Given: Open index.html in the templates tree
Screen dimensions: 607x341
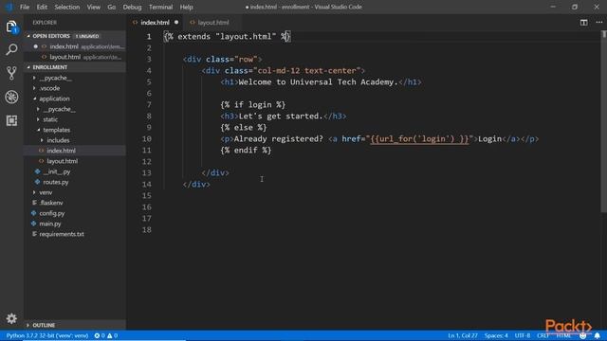Looking at the screenshot, I should tap(61, 151).
